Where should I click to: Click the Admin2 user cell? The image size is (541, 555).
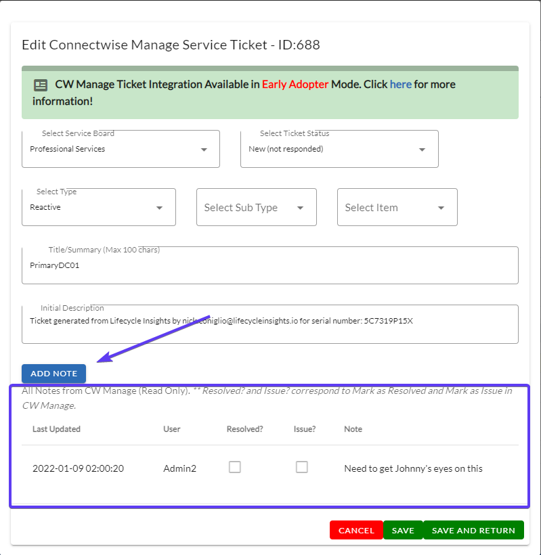click(179, 468)
